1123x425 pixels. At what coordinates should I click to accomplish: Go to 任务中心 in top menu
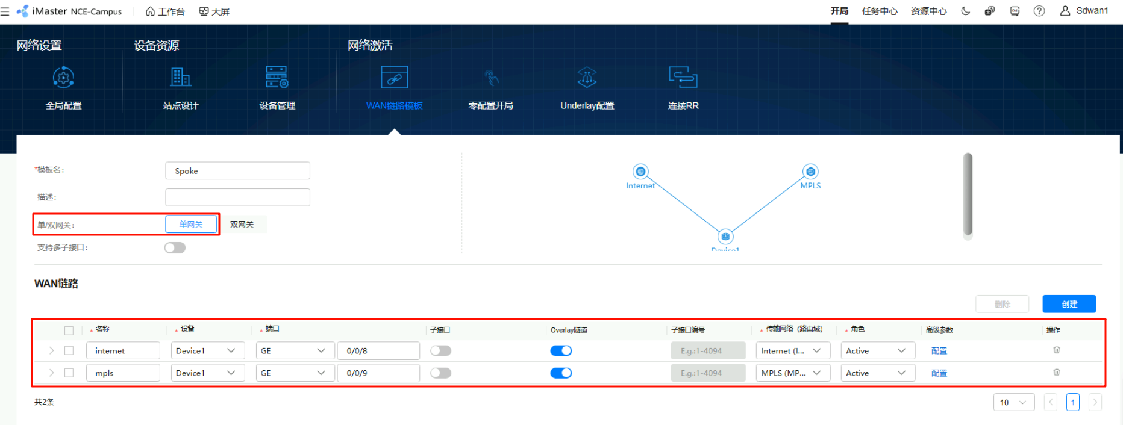coord(879,11)
